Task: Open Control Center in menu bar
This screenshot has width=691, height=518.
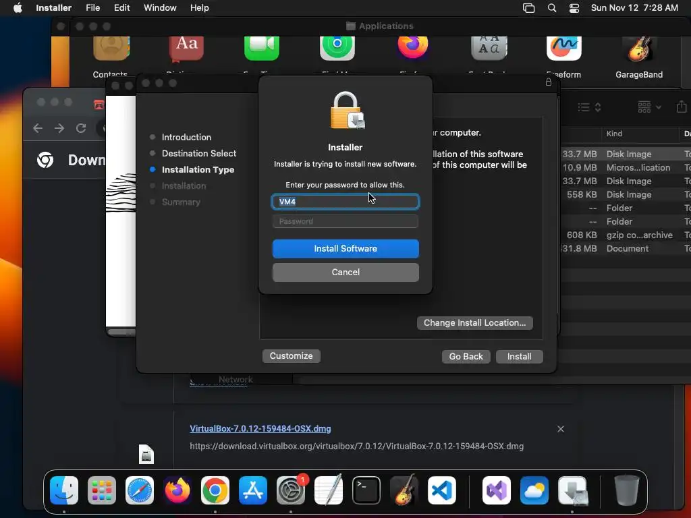Action: tap(574, 8)
